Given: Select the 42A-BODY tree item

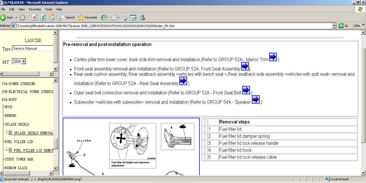Looking at the screenshot, I should [x=9, y=99].
